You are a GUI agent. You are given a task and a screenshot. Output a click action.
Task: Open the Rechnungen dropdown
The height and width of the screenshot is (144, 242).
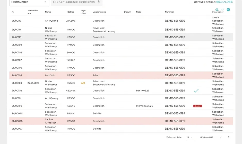[x=29, y=2]
